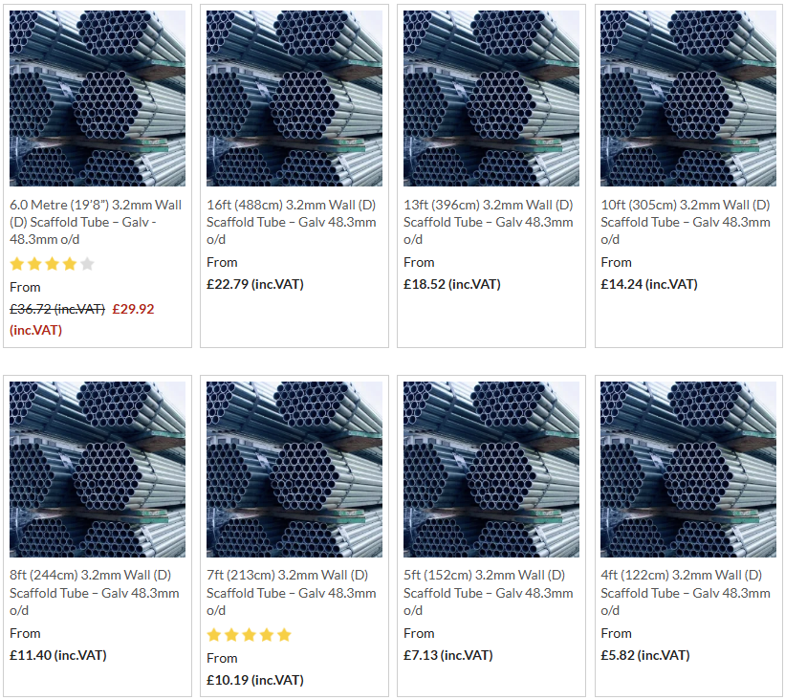
Task: Open the 5ft (152cm) scaffold tube image
Action: click(x=491, y=470)
